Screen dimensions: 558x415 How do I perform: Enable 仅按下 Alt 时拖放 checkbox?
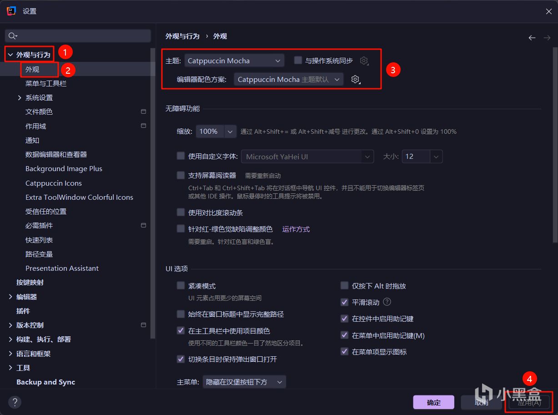point(344,286)
